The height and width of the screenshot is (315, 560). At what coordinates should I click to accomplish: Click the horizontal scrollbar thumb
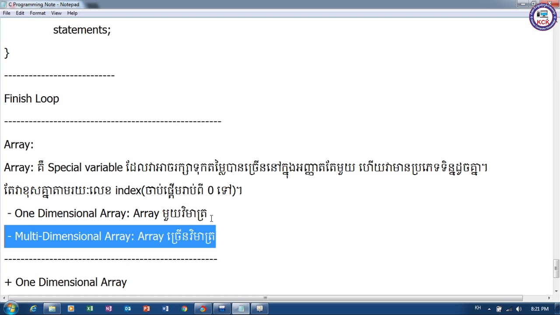coord(265,298)
